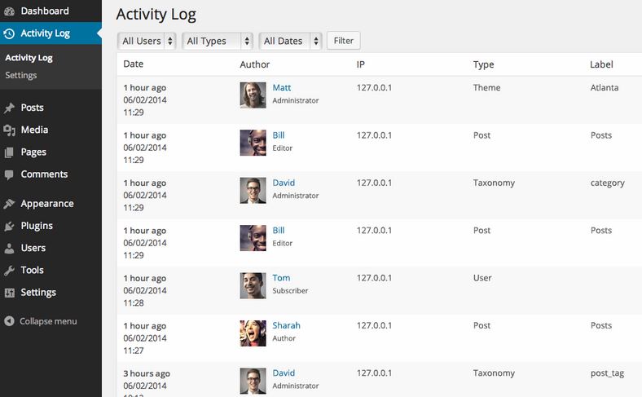Click the Posts pushpin icon

pyautogui.click(x=9, y=108)
